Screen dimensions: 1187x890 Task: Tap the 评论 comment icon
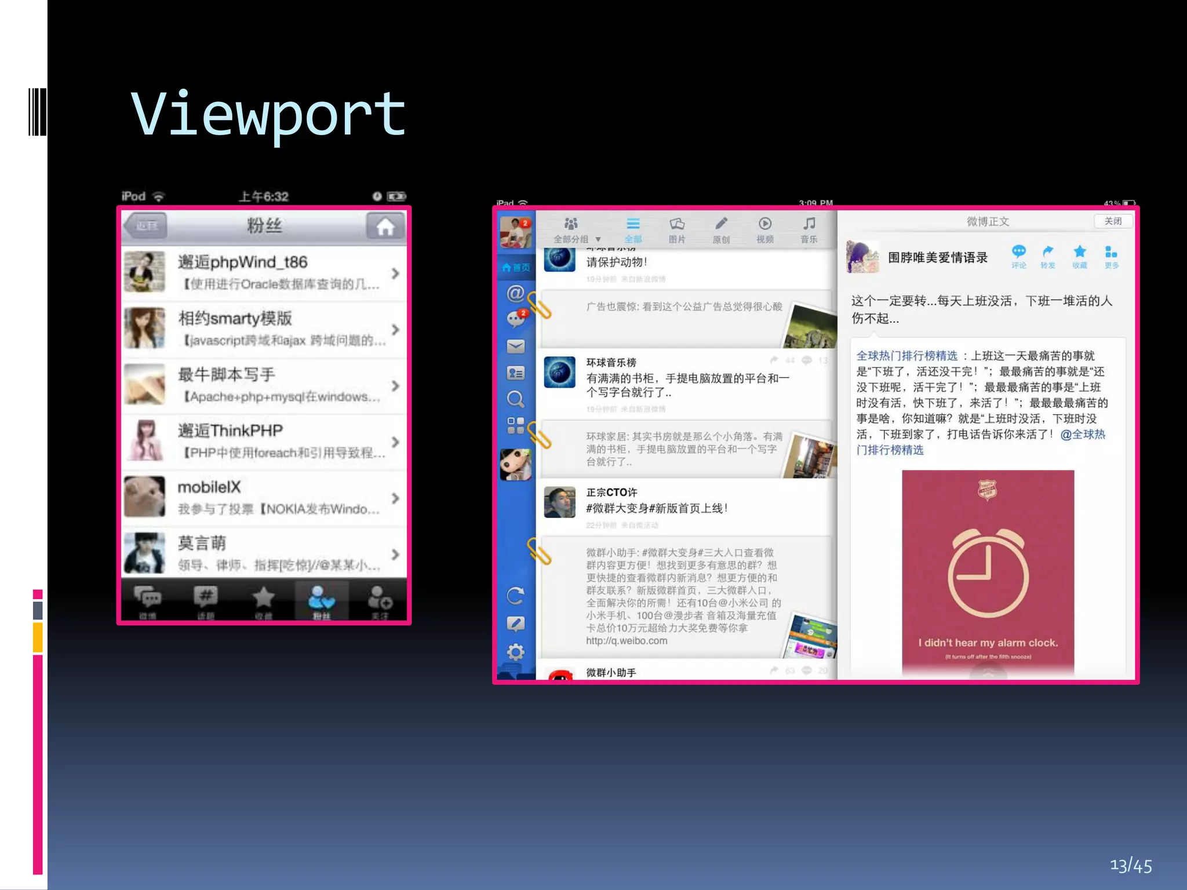1018,257
